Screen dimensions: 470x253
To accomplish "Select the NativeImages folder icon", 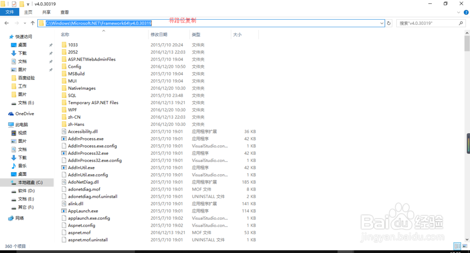I will (x=64, y=88).
